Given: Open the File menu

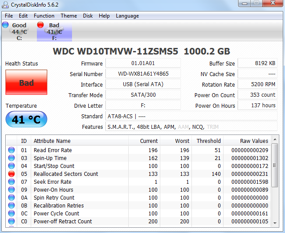Looking at the screenshot, I should click(x=9, y=16).
